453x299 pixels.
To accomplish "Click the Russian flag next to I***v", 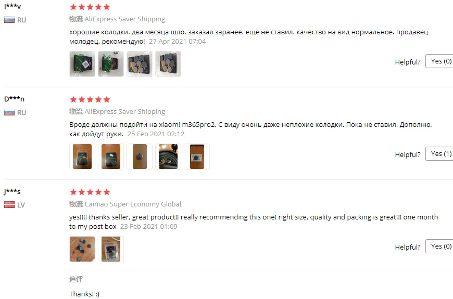I will (9, 20).
